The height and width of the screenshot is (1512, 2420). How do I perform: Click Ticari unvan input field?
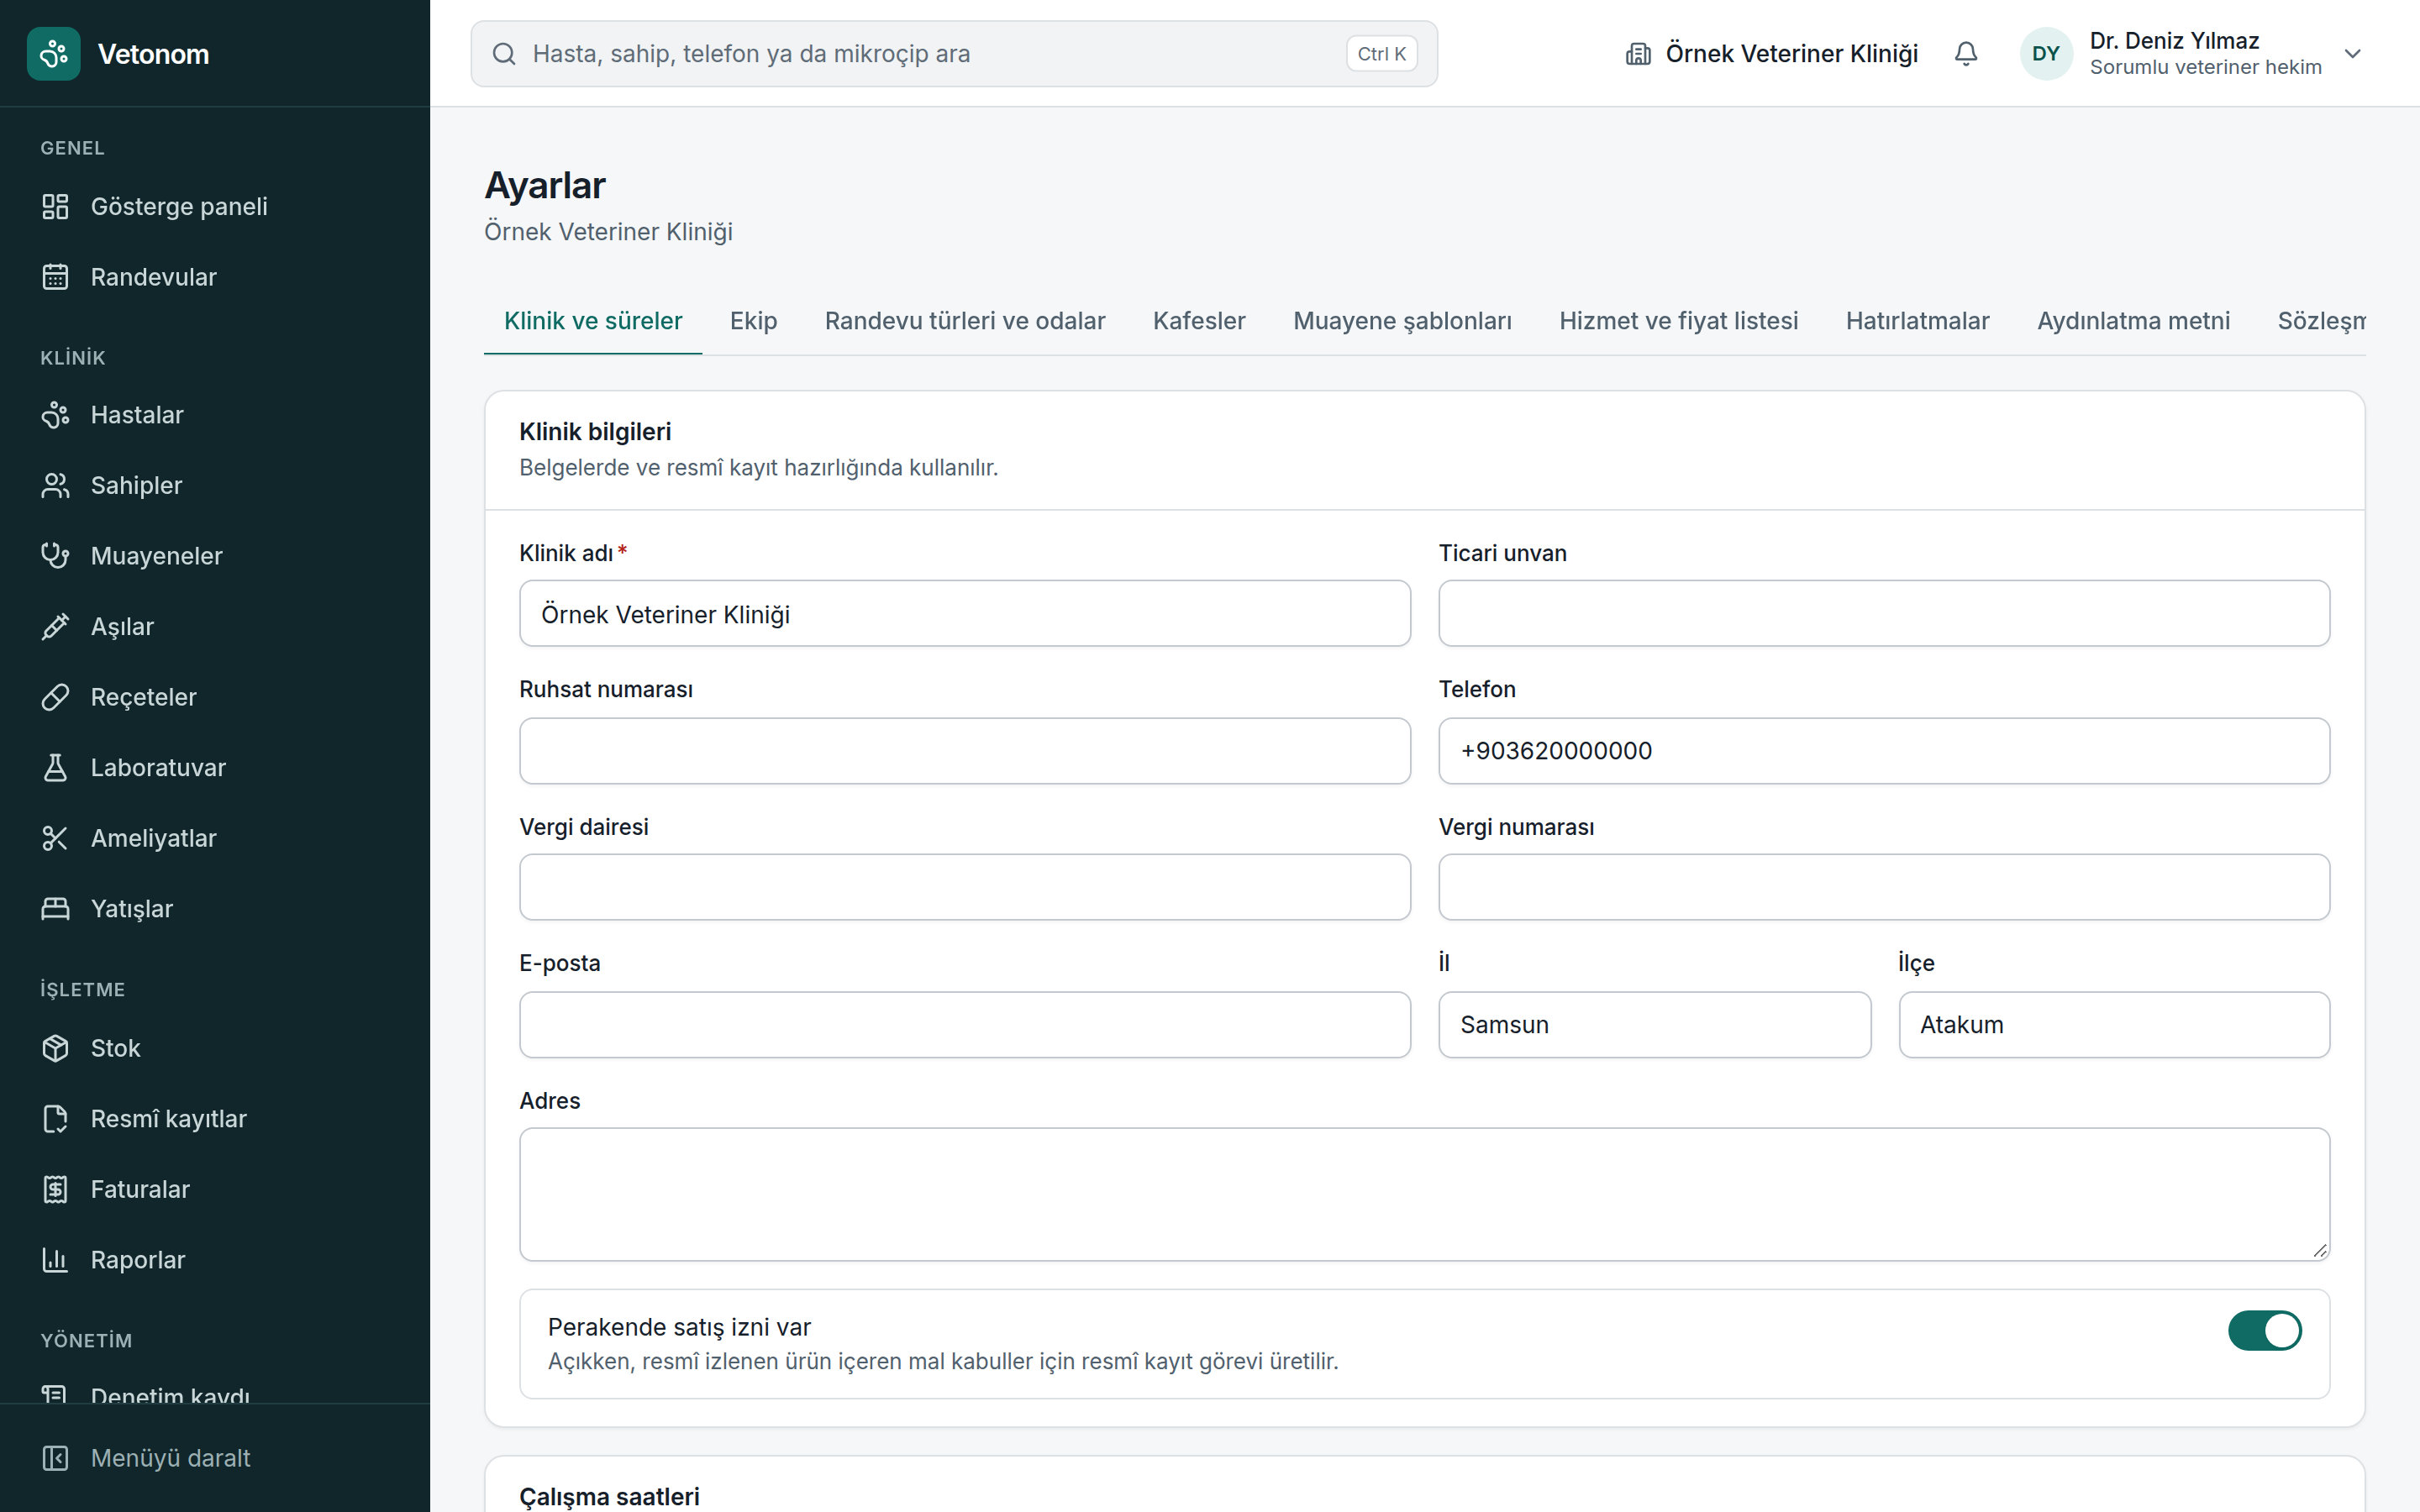[1883, 613]
